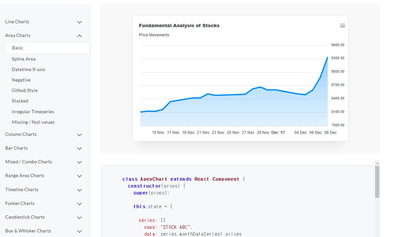Click the Mixed / Combo Charts heading

tap(29, 162)
